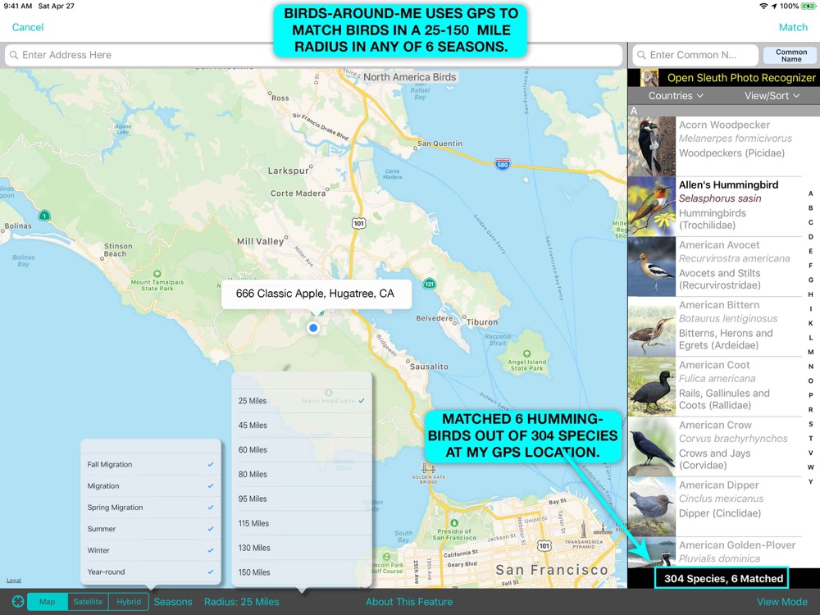Toggle the Summer season checkmark
Screen dimensions: 820x615
pos(210,529)
